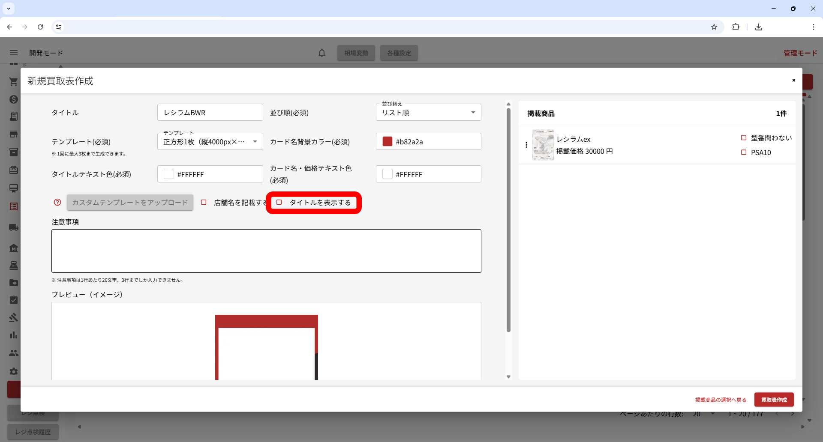This screenshot has width=823, height=442.
Task: Reload the page
Action: pos(40,27)
